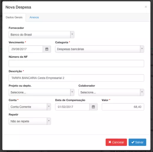The image size is (153, 152).
Task: Click the Vencimento date field 29/08/2017
Action: [26, 49]
